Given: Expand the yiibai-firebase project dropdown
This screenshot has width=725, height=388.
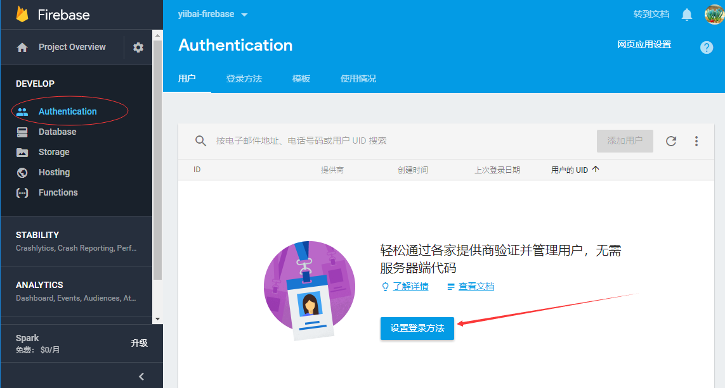Looking at the screenshot, I should pos(245,15).
